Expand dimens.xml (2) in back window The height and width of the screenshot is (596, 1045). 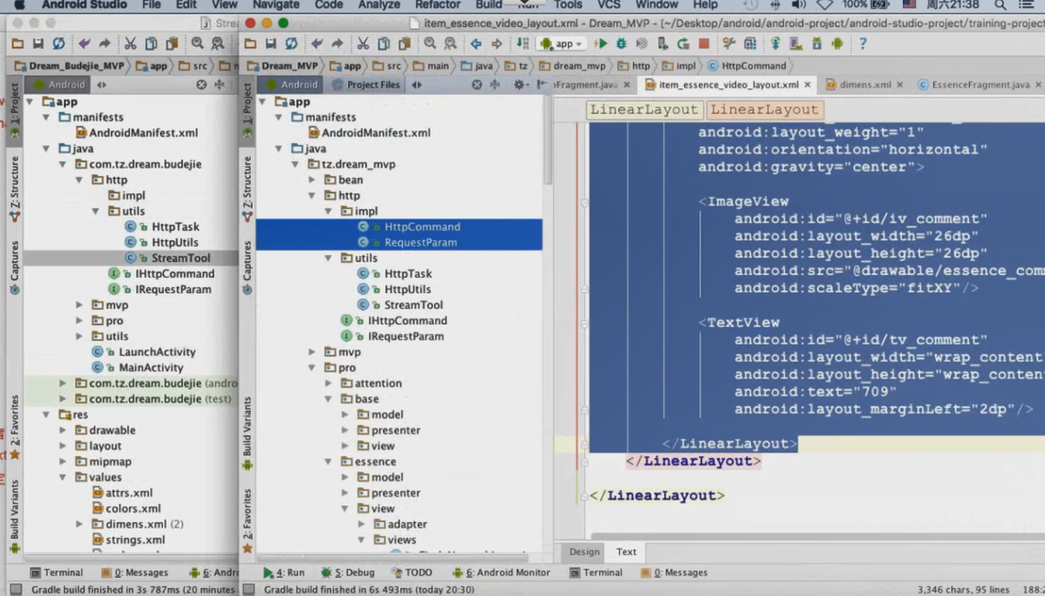(x=79, y=524)
